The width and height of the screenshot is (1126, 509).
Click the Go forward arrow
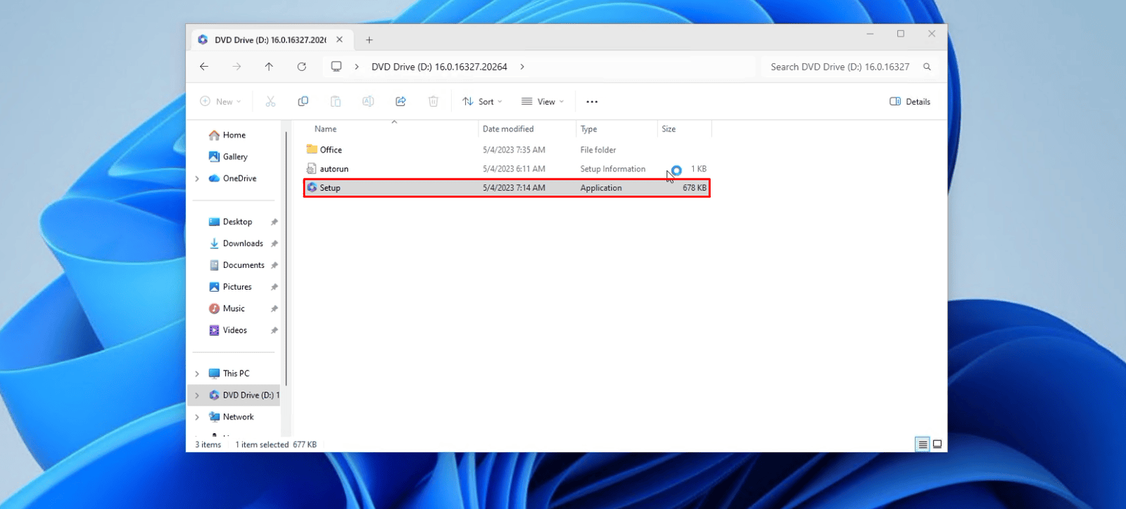pyautogui.click(x=236, y=67)
